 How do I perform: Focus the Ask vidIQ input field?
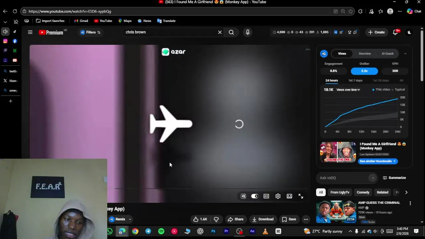(343, 178)
